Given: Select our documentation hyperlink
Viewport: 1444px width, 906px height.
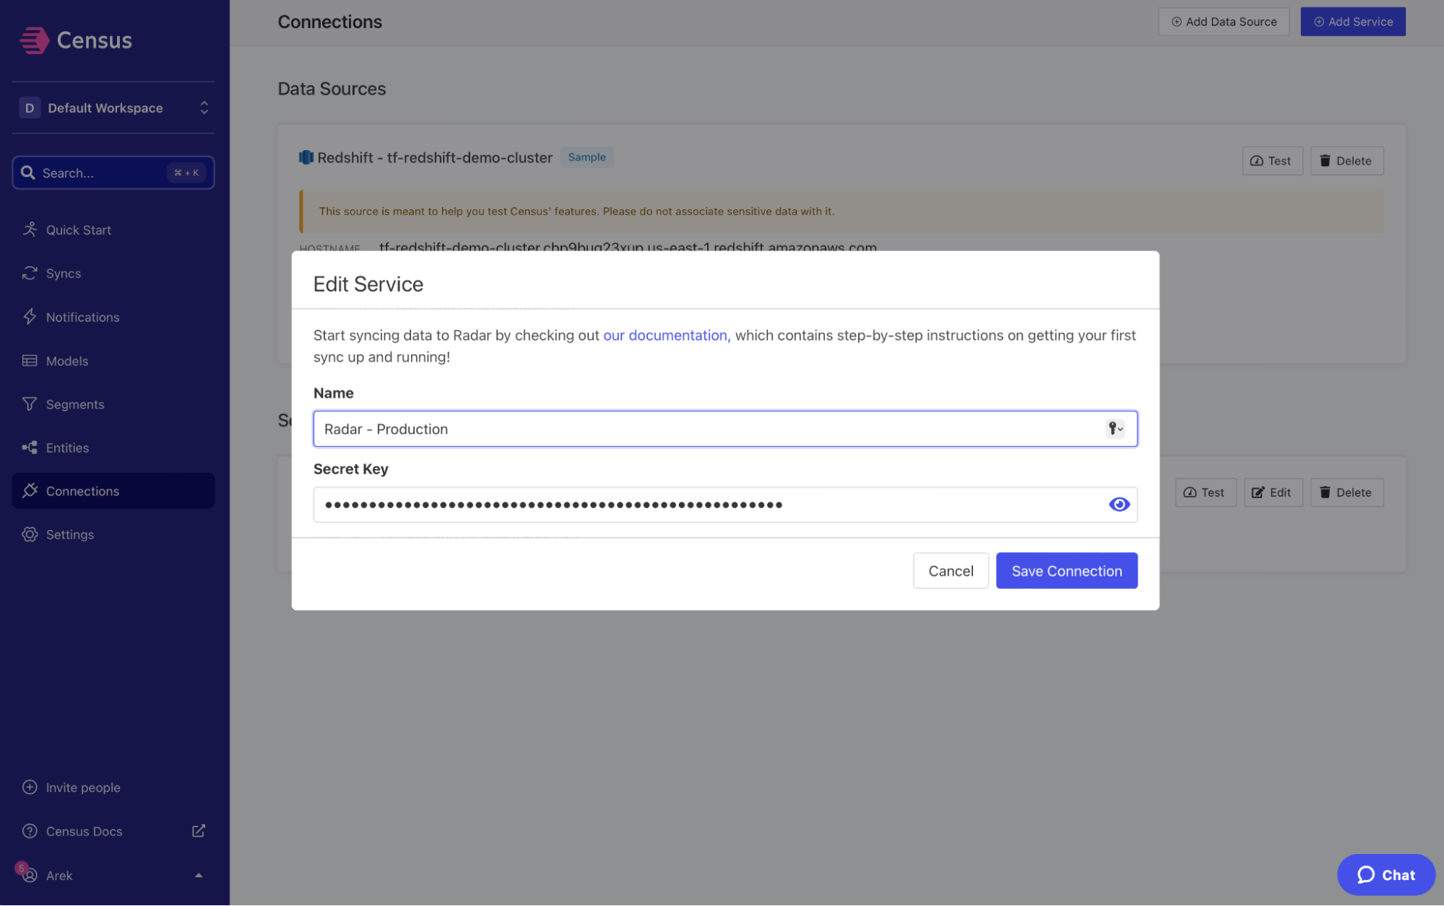Looking at the screenshot, I should click(x=665, y=334).
